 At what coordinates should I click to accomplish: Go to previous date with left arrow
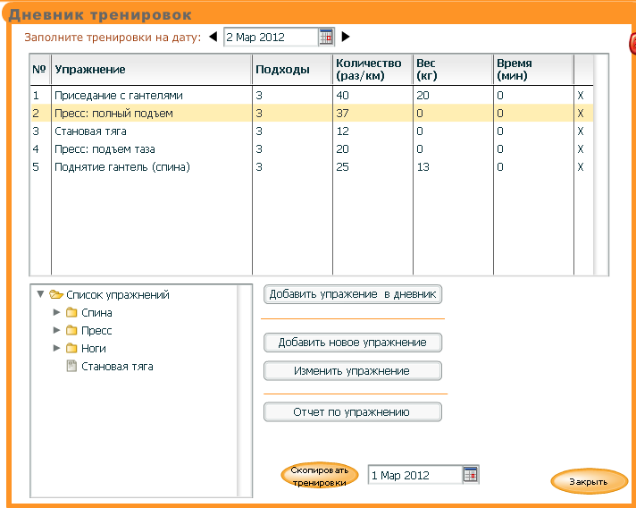pos(213,37)
